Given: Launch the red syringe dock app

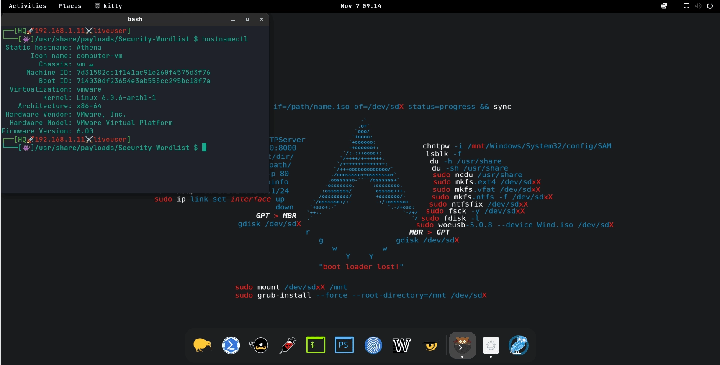Looking at the screenshot, I should click(288, 345).
